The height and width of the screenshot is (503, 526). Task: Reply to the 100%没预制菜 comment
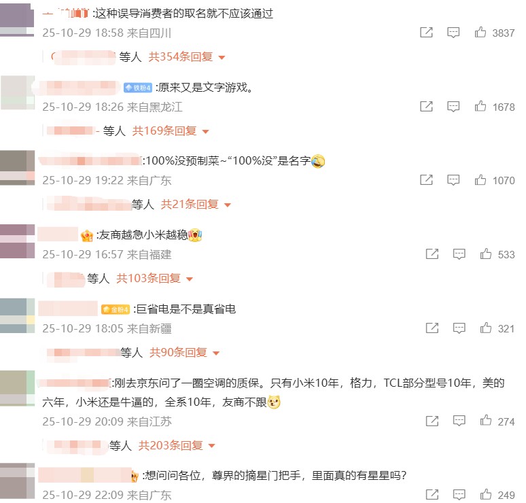point(453,180)
